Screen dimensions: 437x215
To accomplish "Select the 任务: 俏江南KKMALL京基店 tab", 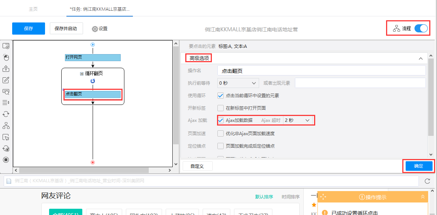I will (x=100, y=9).
